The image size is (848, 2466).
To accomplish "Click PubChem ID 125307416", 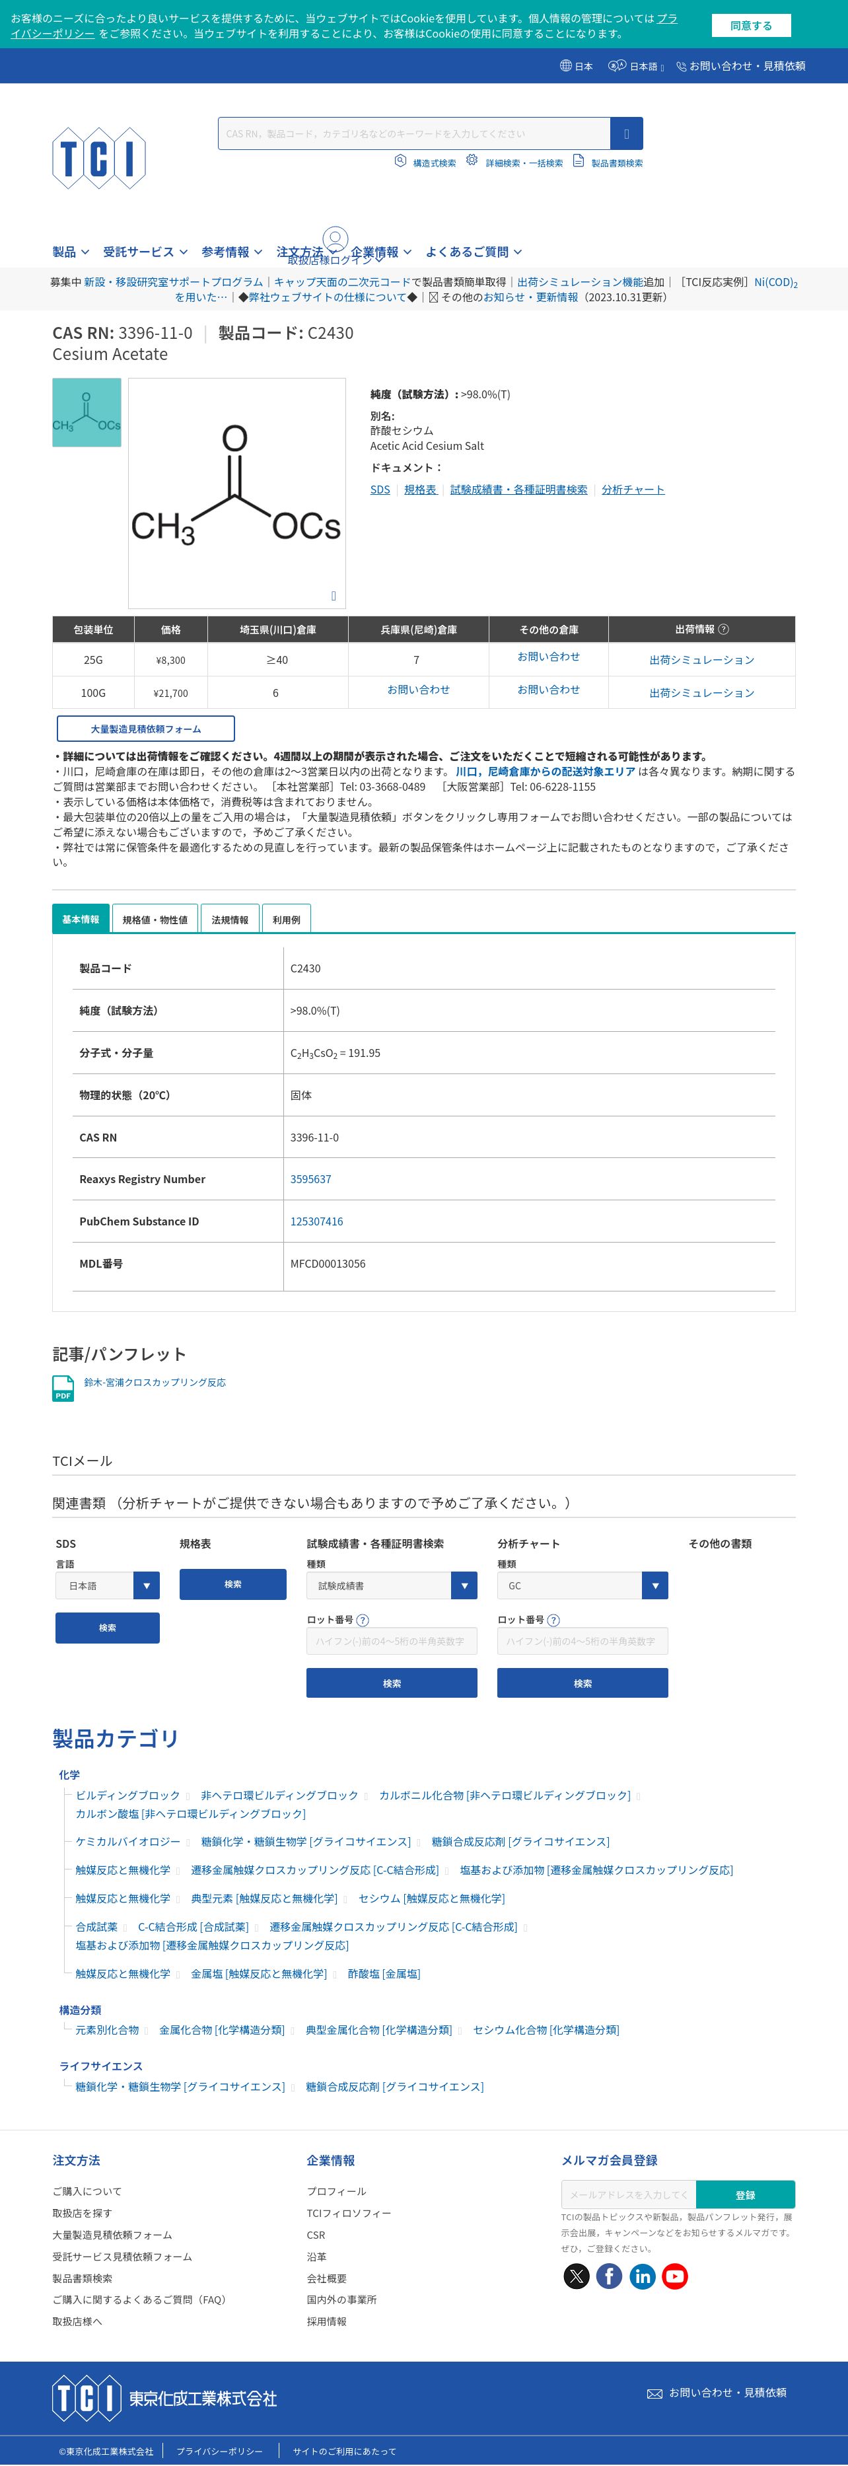I will (x=317, y=1221).
